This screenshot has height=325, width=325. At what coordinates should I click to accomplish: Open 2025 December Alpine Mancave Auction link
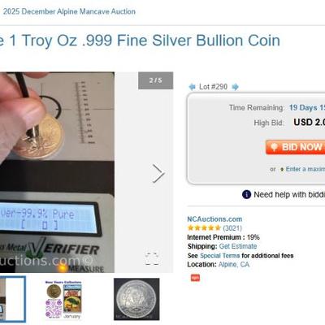69,11
